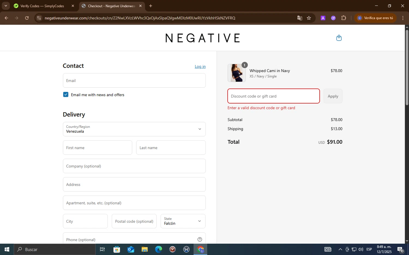Open the Country/Region dropdown
This screenshot has height=255, width=409.
coord(134,129)
